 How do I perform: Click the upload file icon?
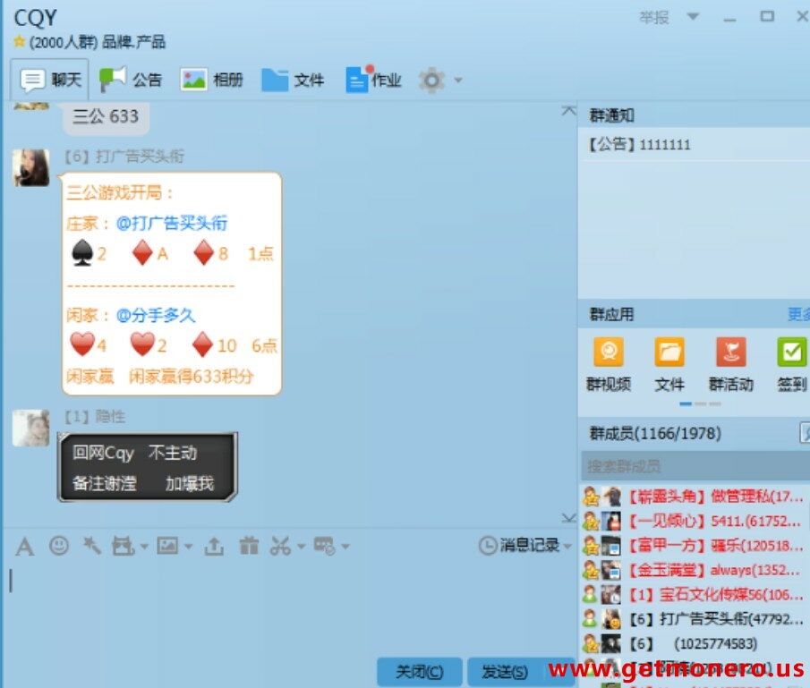click(214, 546)
